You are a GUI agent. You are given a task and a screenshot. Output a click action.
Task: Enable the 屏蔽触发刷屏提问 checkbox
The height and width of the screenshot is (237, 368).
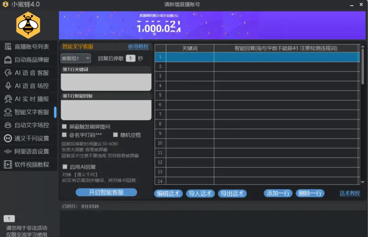point(65,126)
